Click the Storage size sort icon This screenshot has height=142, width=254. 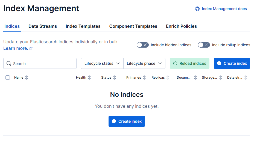coord(221,78)
